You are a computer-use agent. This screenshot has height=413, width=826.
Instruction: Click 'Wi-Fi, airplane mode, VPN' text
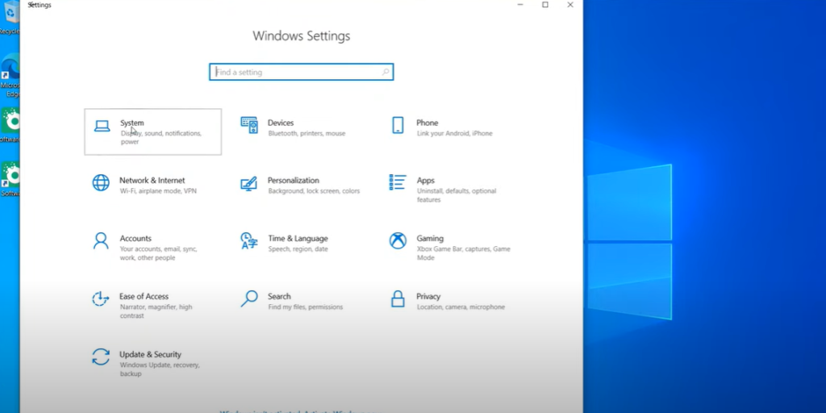tap(158, 190)
